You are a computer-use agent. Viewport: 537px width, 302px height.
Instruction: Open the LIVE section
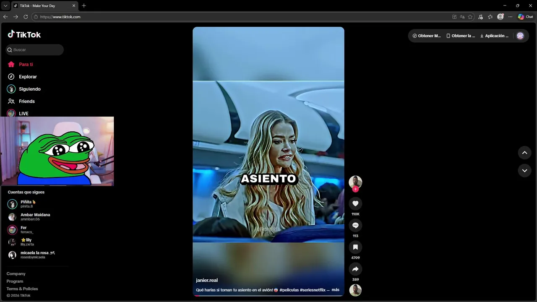(18, 113)
